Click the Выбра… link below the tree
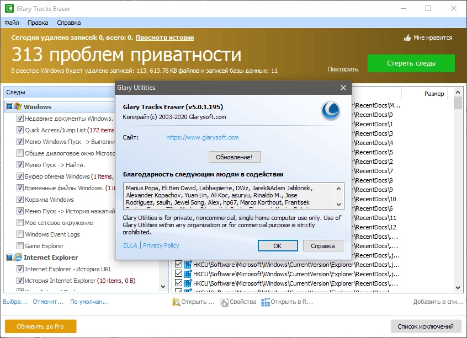The height and width of the screenshot is (338, 467). (x=15, y=302)
